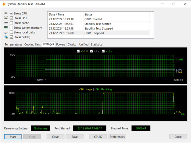Click the CPUID button
191x143 pixels.
coord(98,137)
